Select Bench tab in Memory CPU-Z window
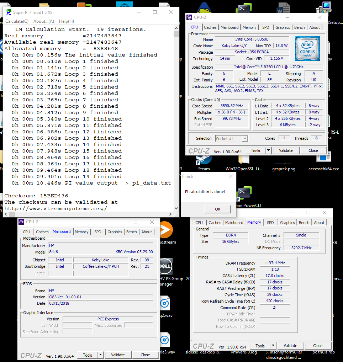 pos(304,223)
